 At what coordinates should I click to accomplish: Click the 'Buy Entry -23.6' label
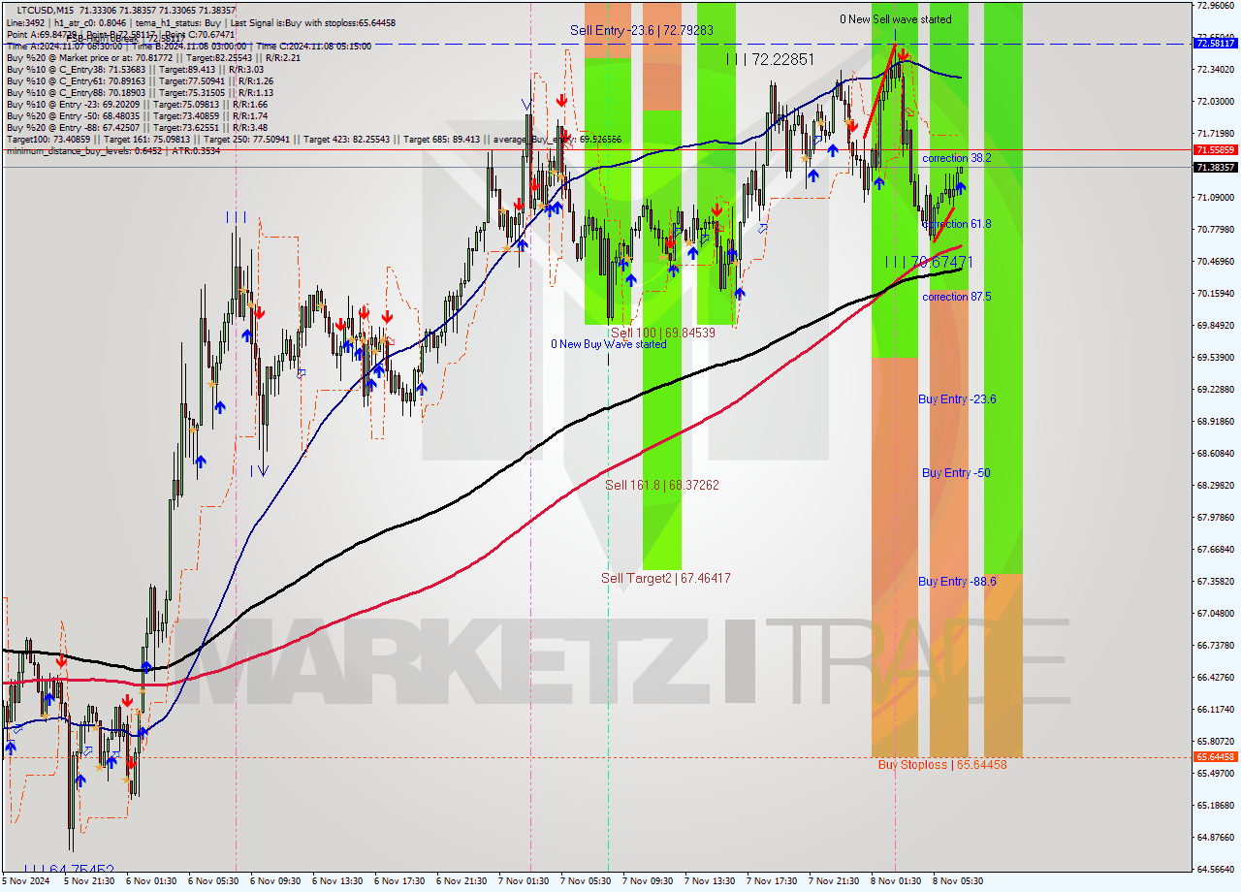click(958, 399)
